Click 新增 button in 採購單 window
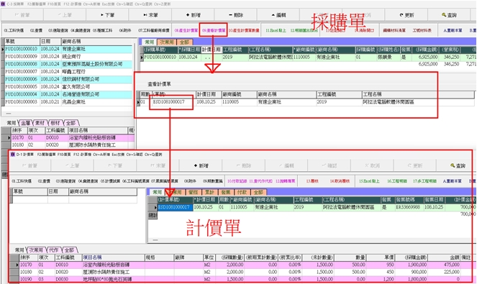 coord(193,15)
